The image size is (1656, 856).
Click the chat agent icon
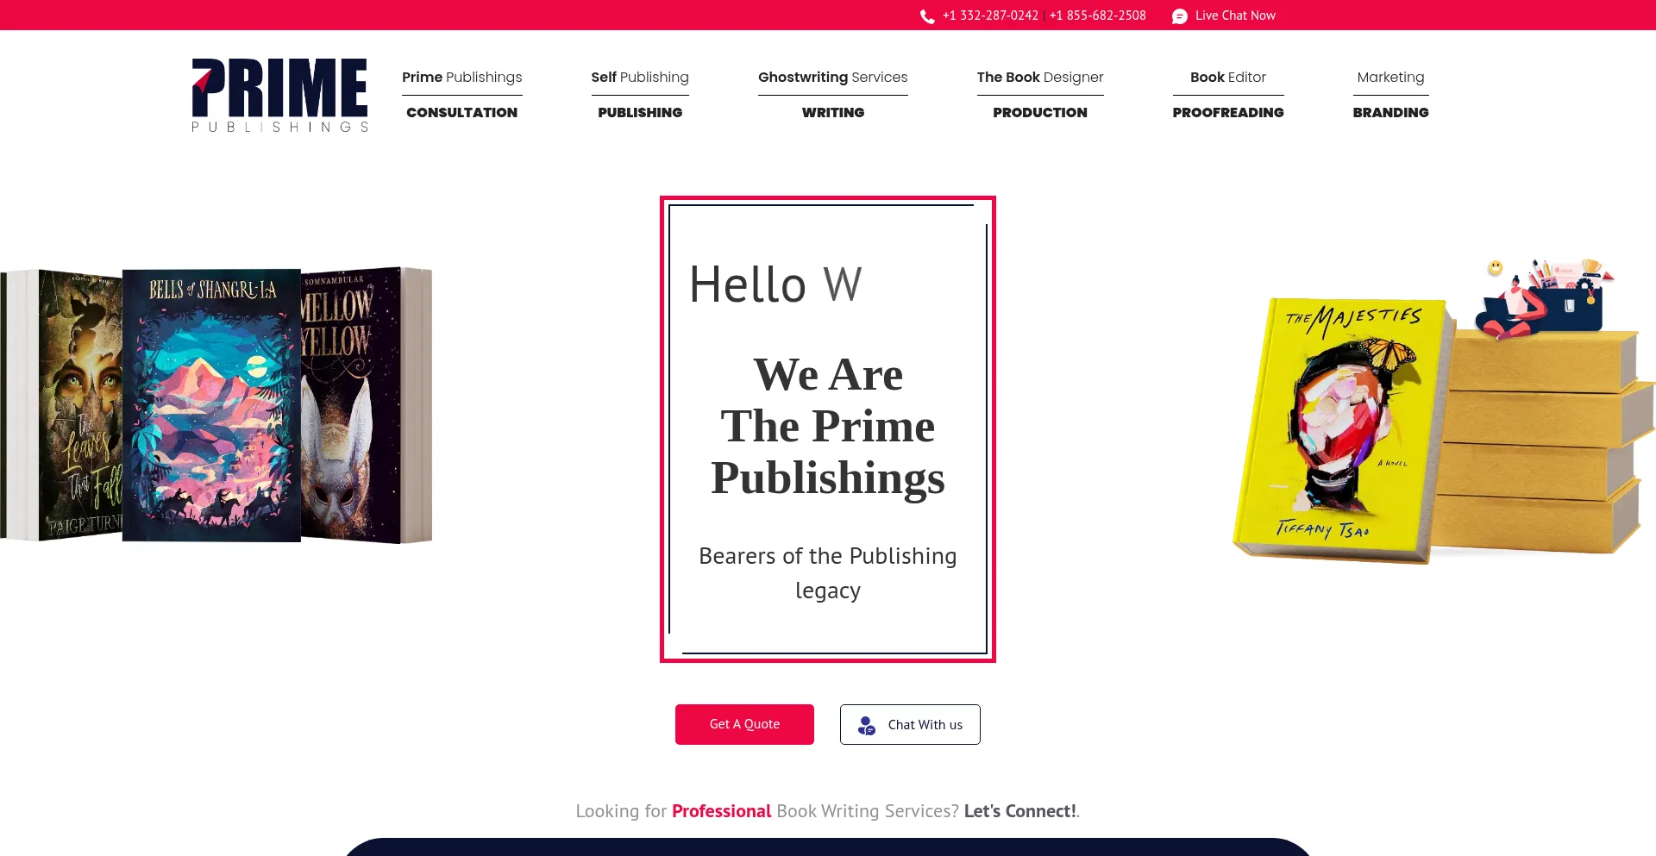866,726
